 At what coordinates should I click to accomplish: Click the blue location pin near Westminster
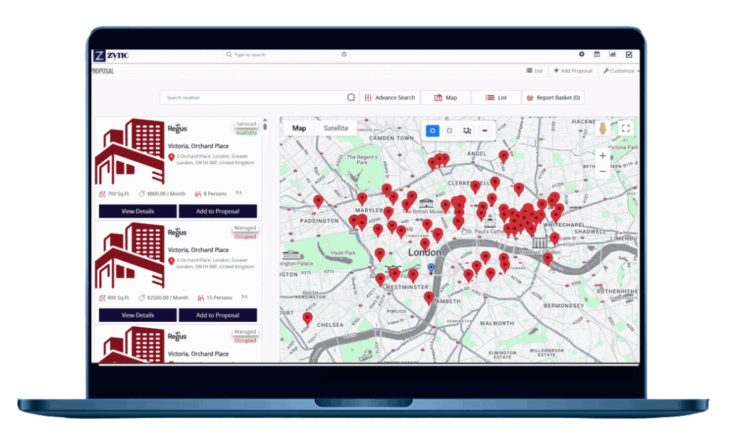[x=431, y=268]
